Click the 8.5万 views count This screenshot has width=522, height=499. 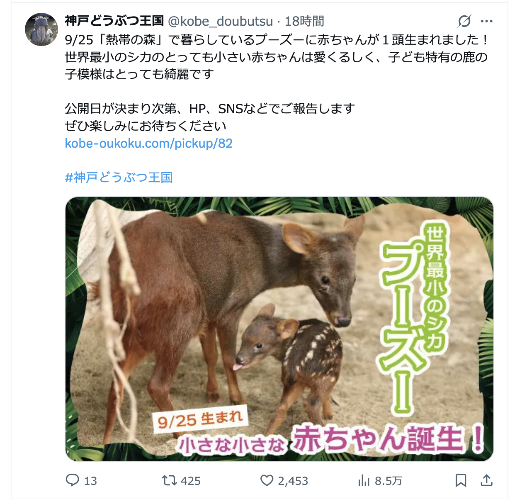[x=388, y=481]
